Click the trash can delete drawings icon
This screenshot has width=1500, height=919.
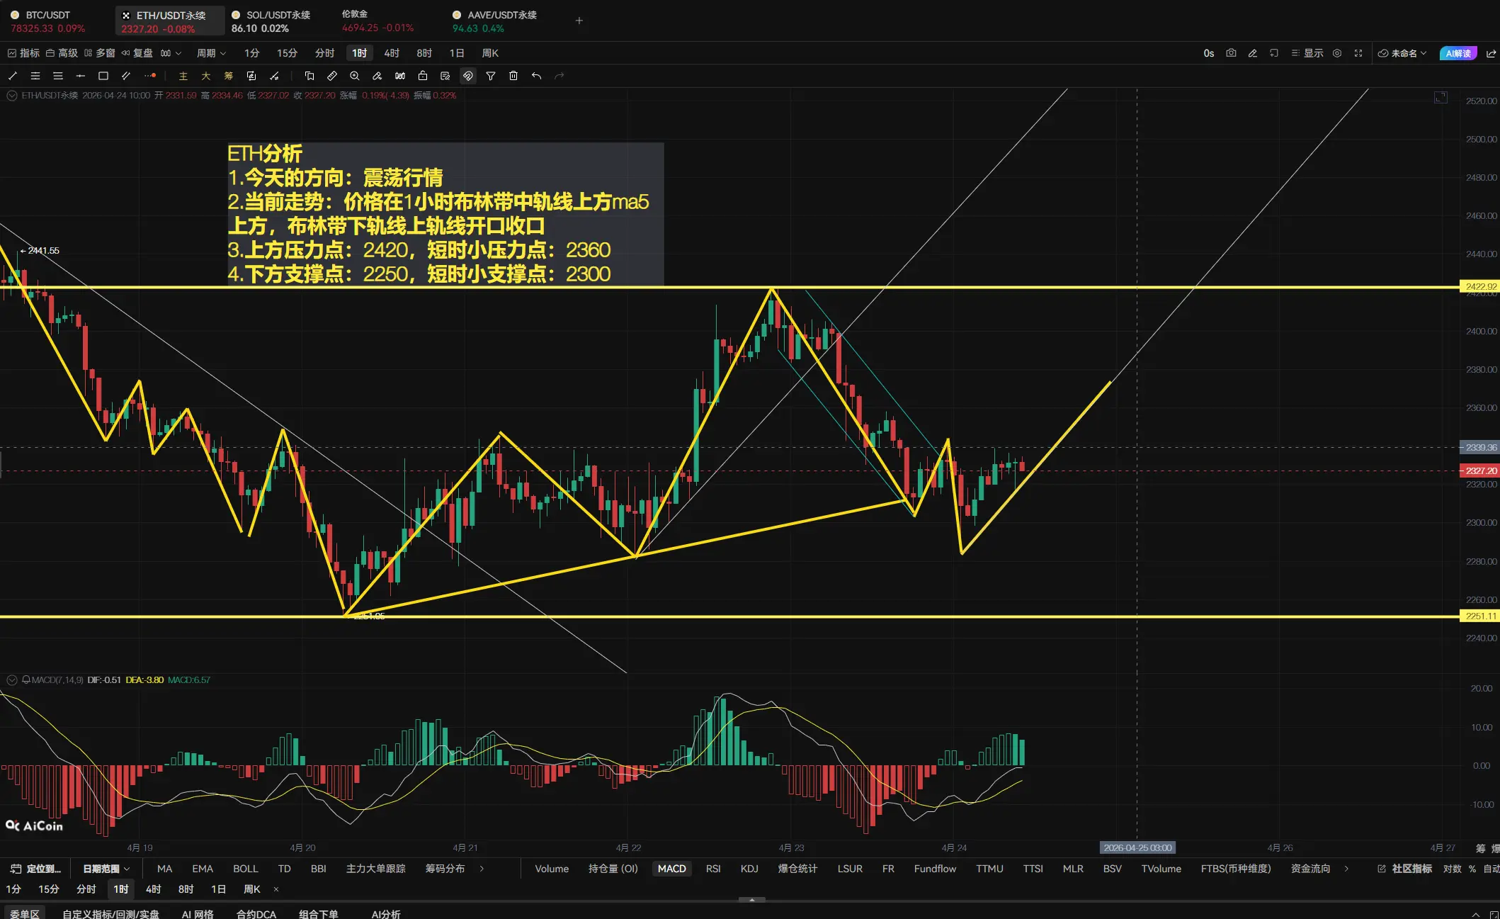point(513,76)
